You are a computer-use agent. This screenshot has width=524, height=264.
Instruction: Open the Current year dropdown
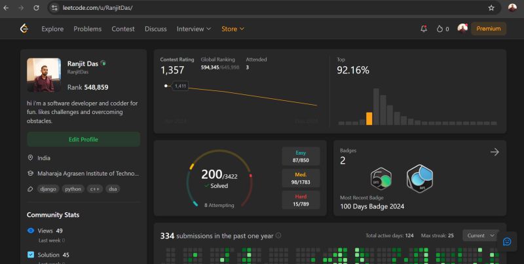click(481, 236)
